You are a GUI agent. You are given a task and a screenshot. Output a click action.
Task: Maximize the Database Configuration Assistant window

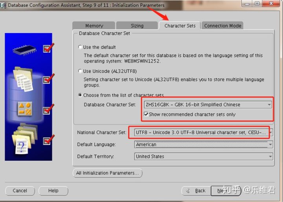[257, 4]
